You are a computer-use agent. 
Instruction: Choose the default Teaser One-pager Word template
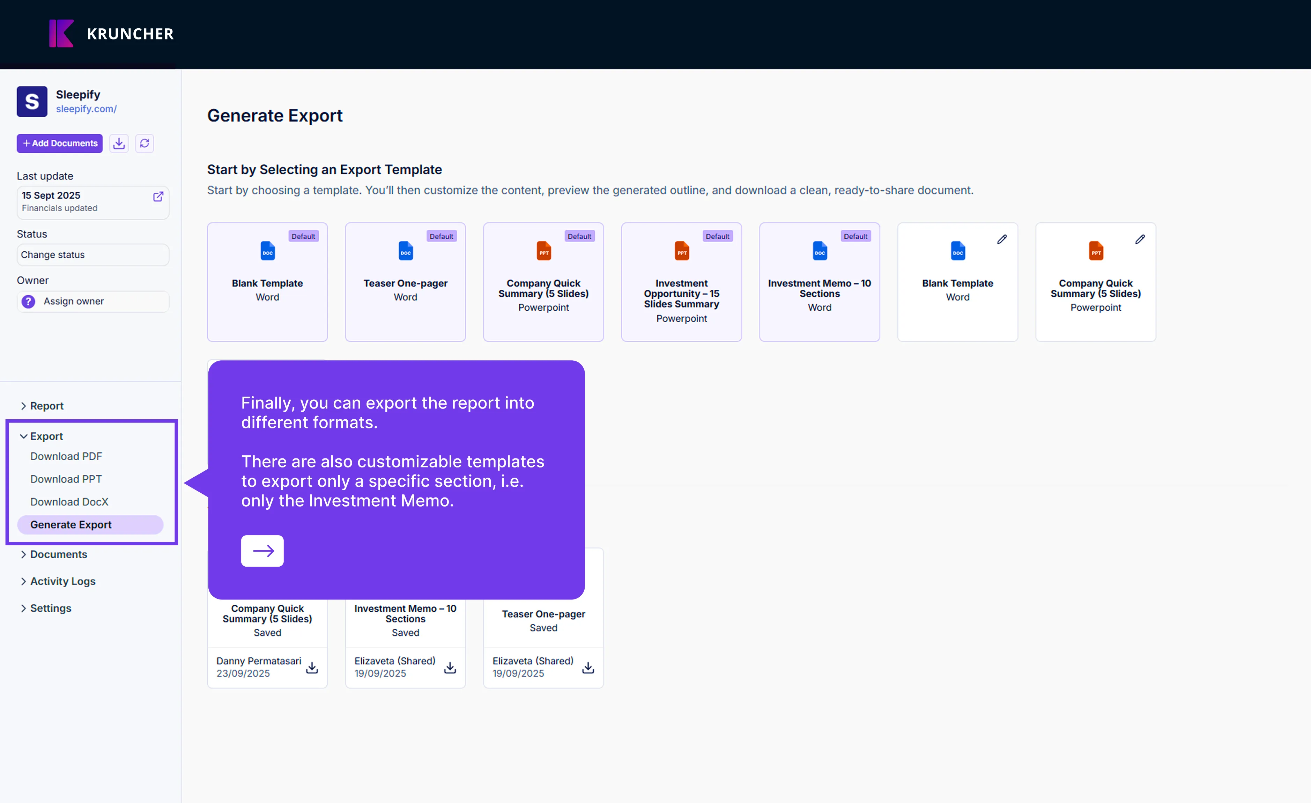click(405, 281)
